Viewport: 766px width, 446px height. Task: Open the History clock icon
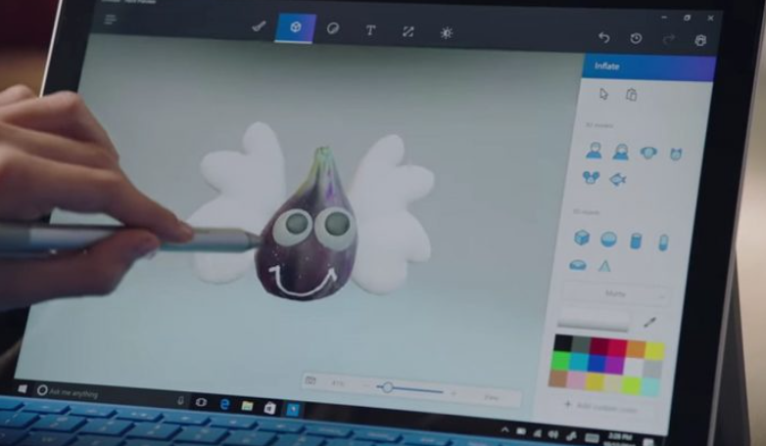pos(636,38)
